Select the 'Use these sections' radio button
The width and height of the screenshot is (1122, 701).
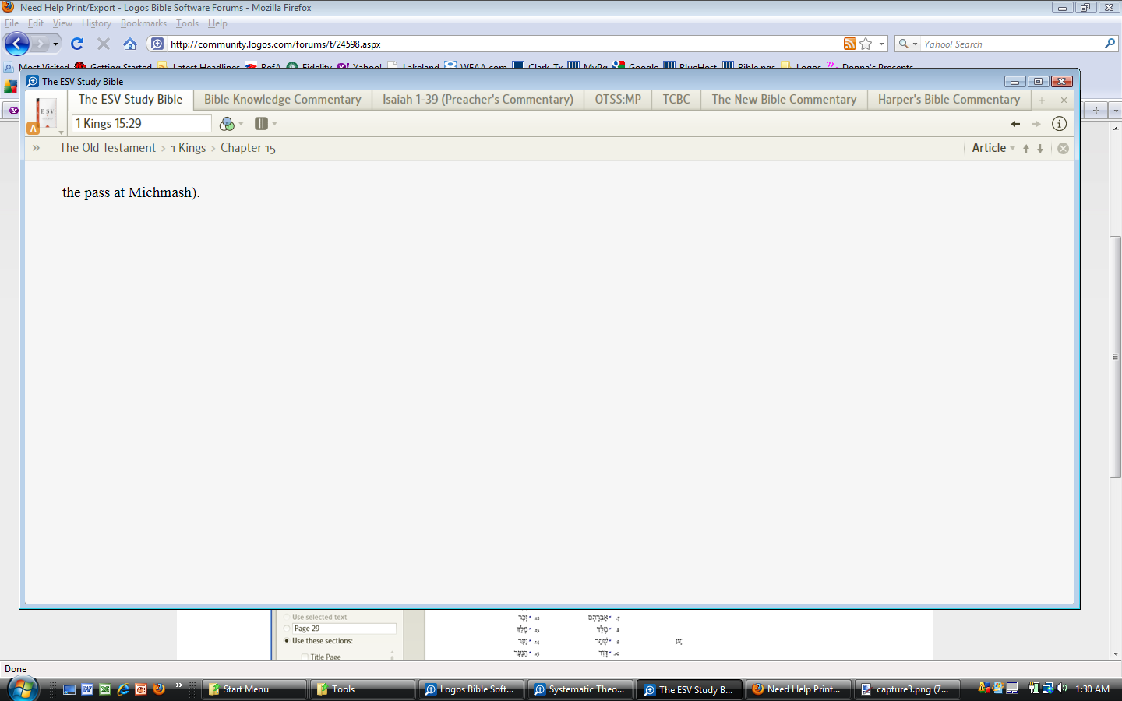[287, 641]
